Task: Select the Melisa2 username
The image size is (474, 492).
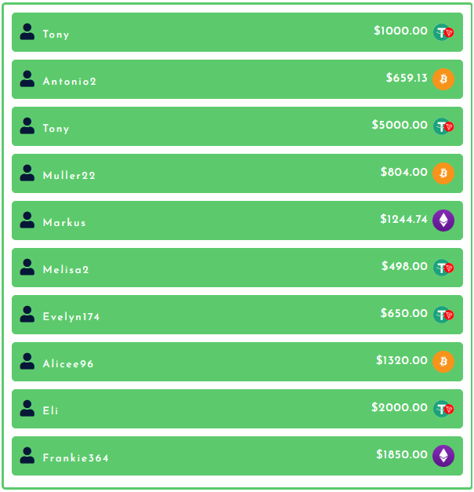Action: point(66,270)
